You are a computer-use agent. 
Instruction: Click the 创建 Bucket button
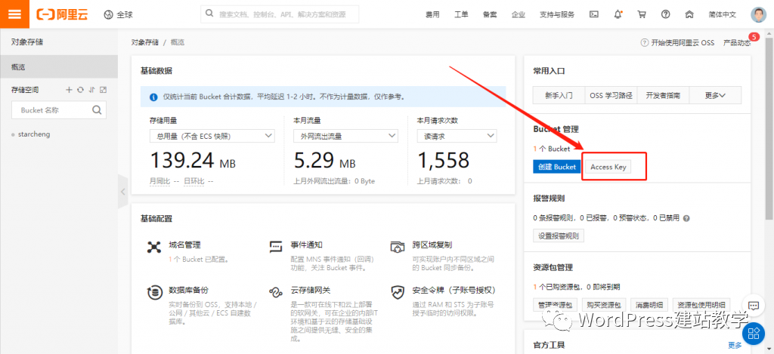tap(557, 167)
